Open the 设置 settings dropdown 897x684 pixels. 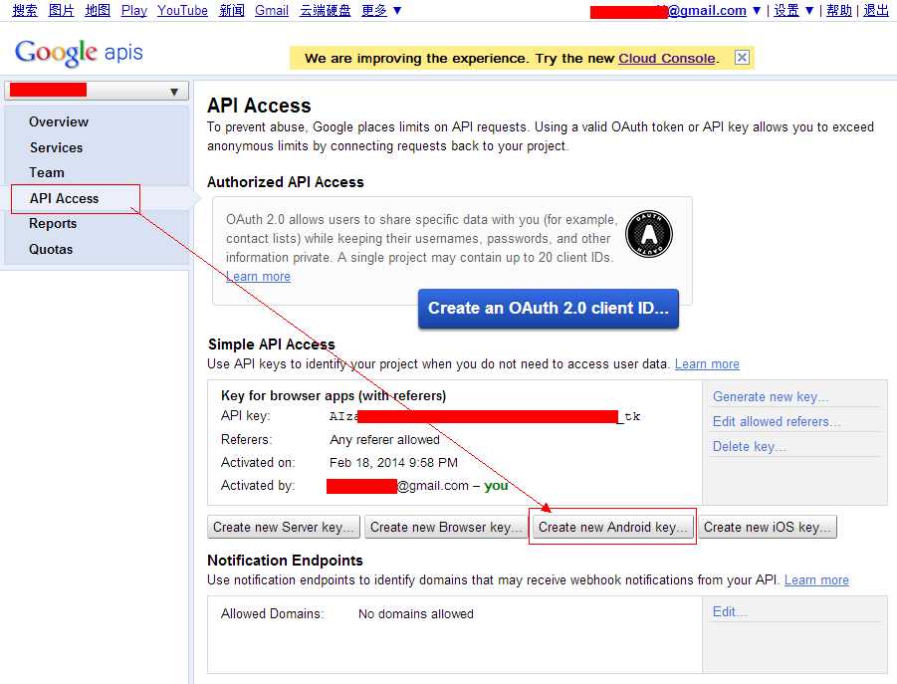coord(793,10)
